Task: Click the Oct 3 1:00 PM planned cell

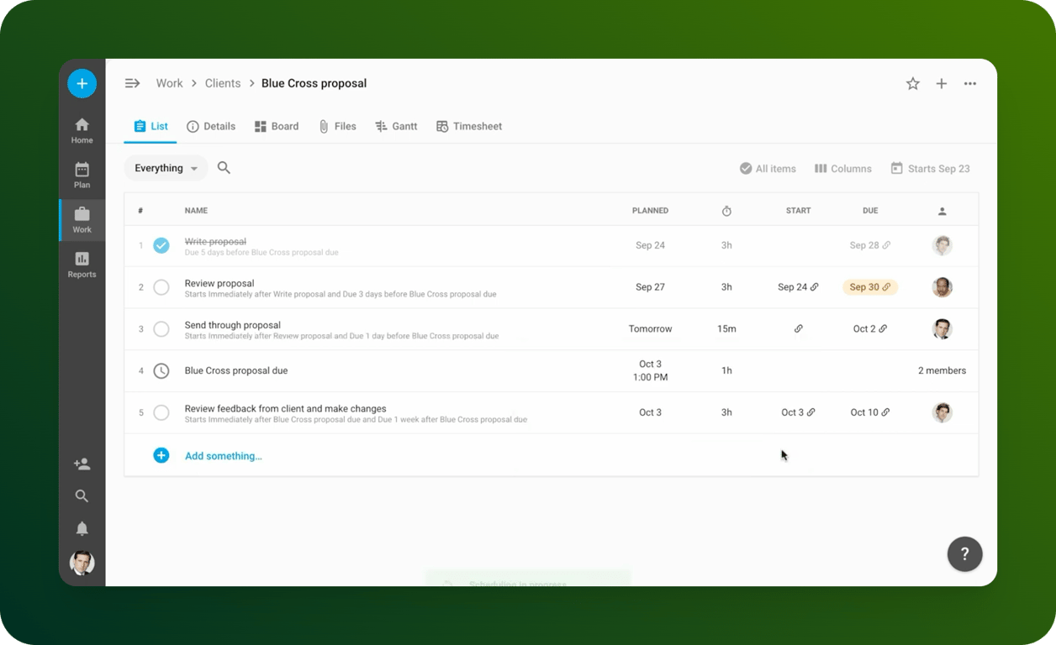Action: tap(650, 370)
